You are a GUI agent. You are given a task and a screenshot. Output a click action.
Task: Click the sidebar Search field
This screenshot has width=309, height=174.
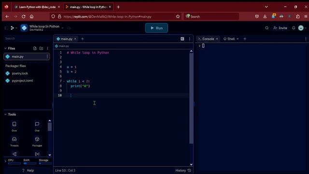coord(27,39)
